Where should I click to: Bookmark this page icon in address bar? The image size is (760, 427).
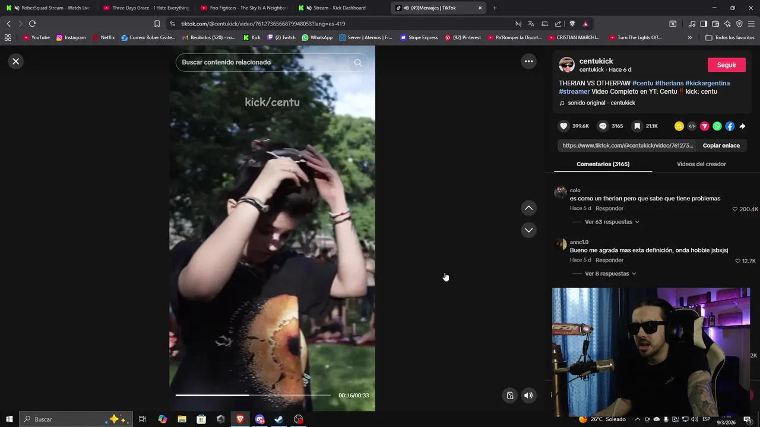coord(157,24)
